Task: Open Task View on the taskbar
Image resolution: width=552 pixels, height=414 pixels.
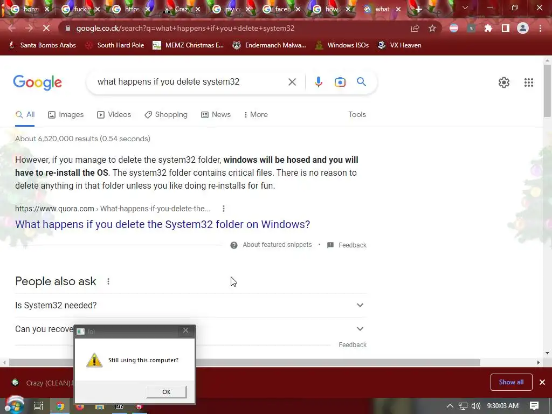Action: 39,406
